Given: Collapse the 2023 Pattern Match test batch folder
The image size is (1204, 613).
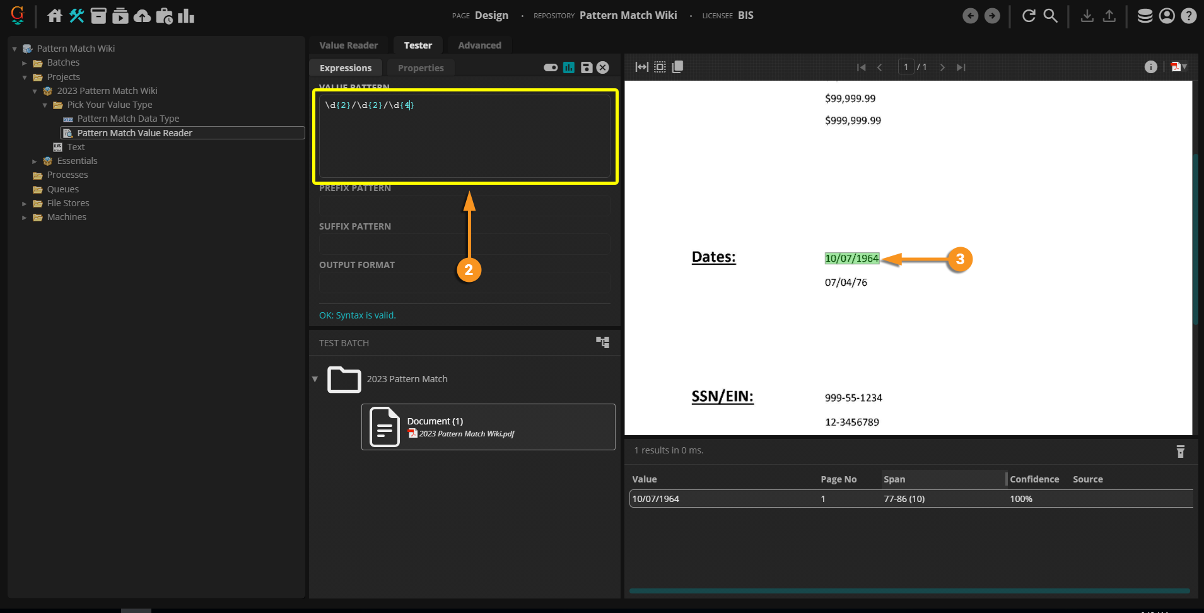Looking at the screenshot, I should click(315, 379).
